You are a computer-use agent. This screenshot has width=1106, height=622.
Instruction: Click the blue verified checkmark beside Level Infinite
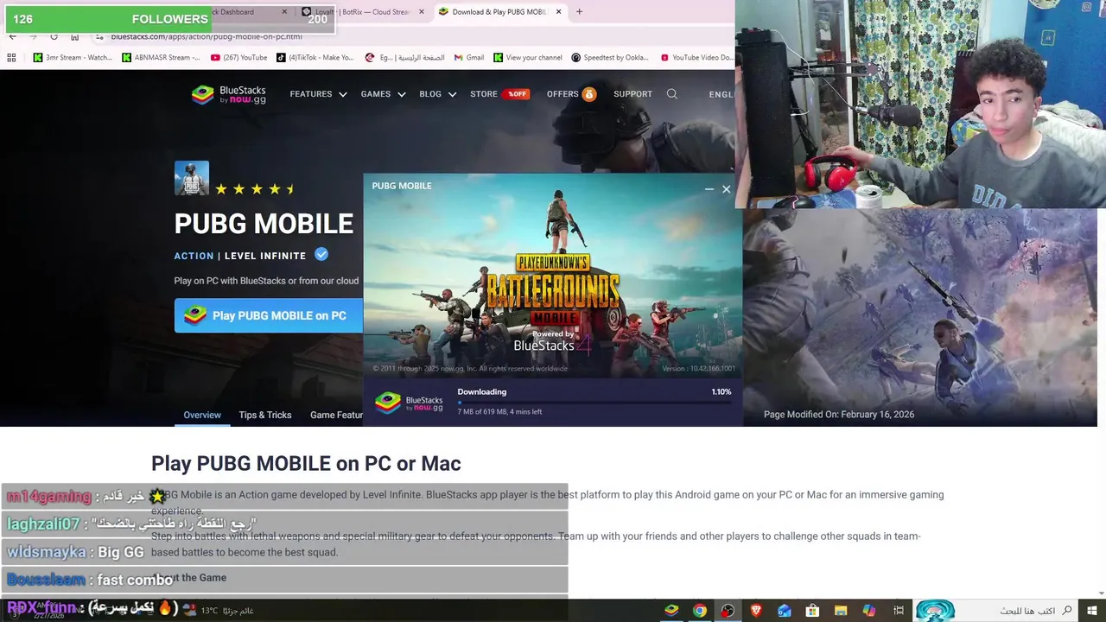pyautogui.click(x=321, y=254)
